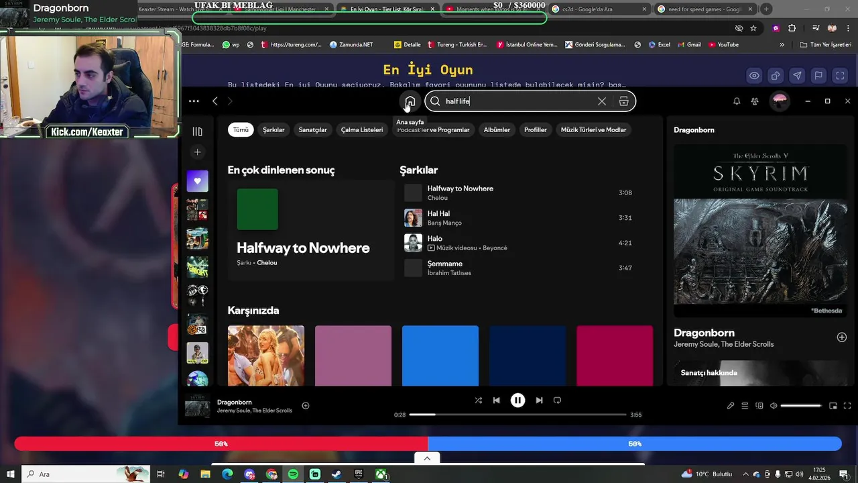This screenshot has height=483, width=858.
Task: Click the blue 50% vote bar
Action: pos(635,444)
